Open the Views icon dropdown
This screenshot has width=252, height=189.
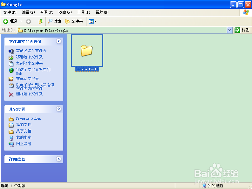[92, 21]
